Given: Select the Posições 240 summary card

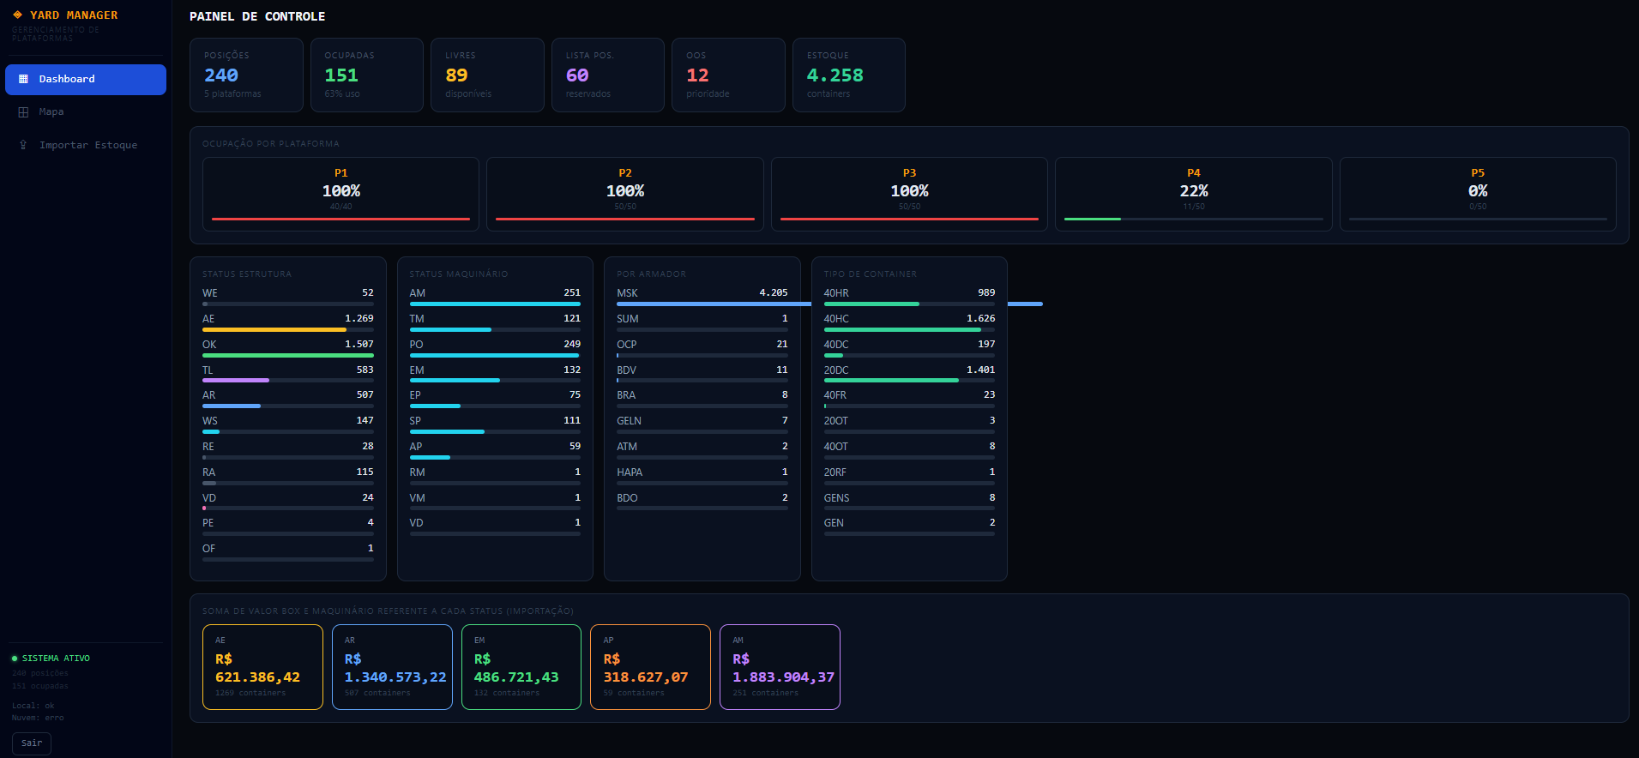Looking at the screenshot, I should [246, 75].
